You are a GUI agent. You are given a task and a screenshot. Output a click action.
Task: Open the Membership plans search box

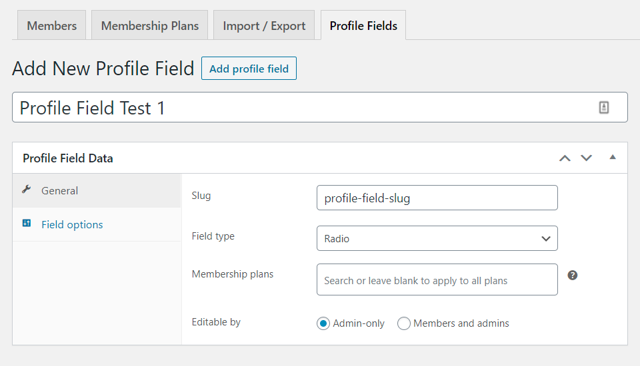437,280
